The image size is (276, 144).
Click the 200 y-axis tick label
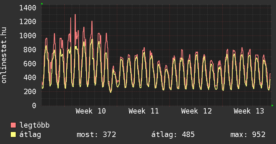click(30, 92)
